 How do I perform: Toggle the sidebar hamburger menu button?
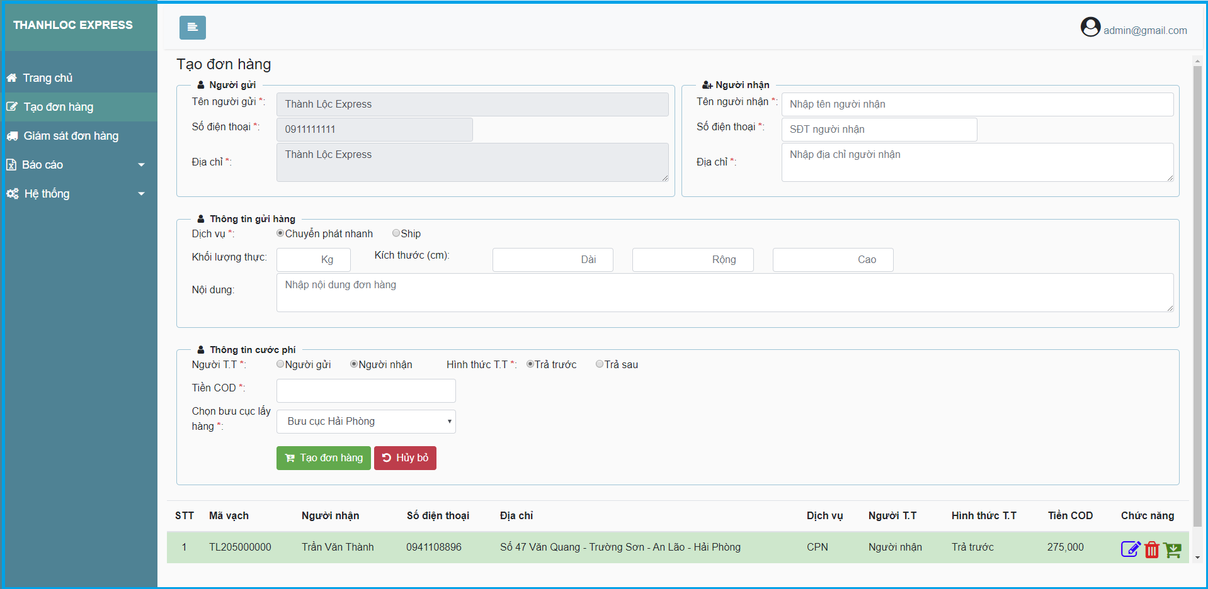click(x=192, y=28)
